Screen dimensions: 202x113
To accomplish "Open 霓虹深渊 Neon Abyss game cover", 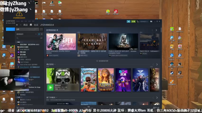I will (x=123, y=80).
